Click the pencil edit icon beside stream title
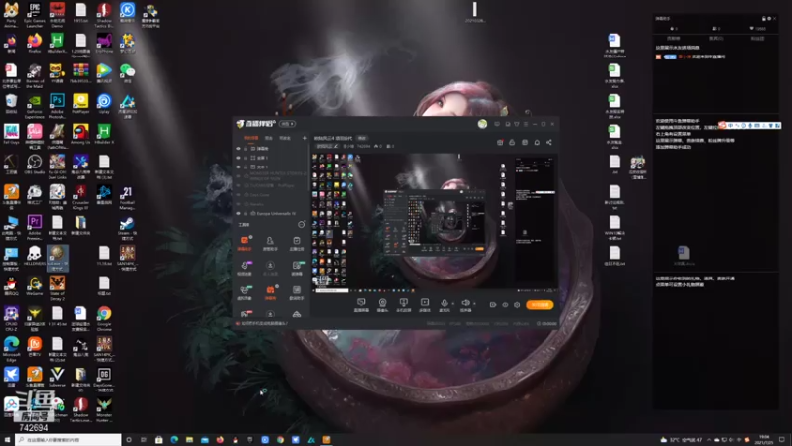The image size is (792, 446). pos(336,146)
